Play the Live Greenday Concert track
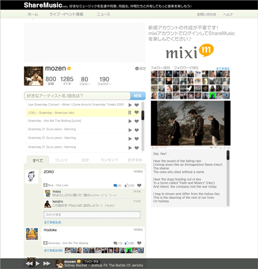The height and width of the screenshot is (269, 258). (x=130, y=105)
